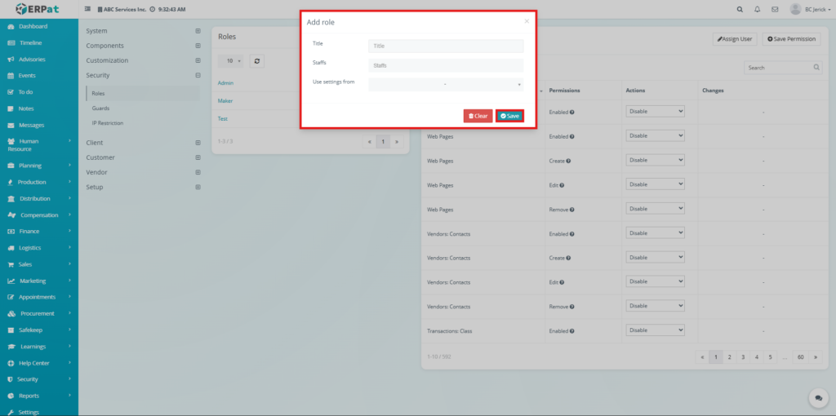Expand Client settings section plus icon

click(198, 143)
